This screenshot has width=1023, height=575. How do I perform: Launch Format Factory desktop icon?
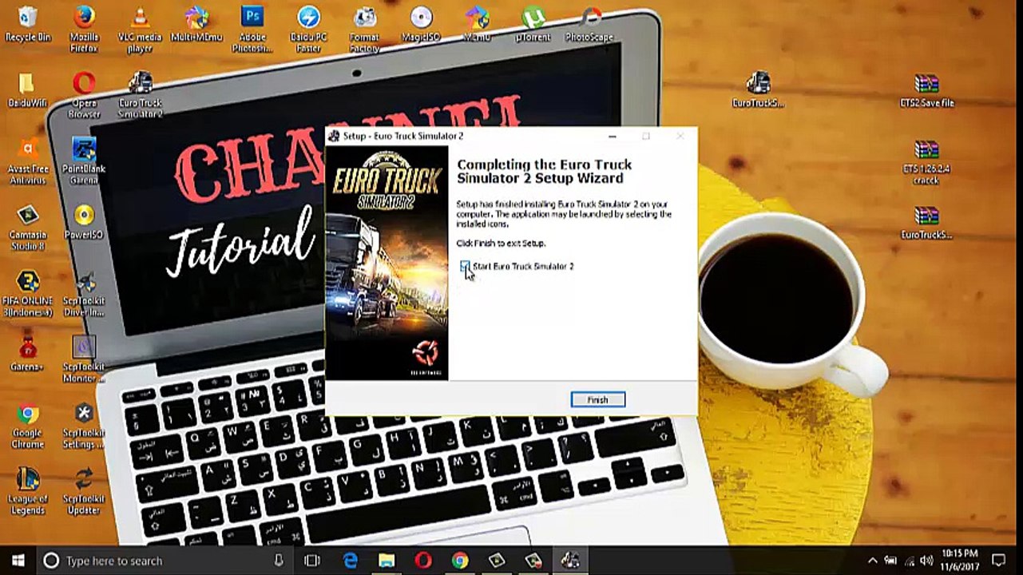[364, 30]
